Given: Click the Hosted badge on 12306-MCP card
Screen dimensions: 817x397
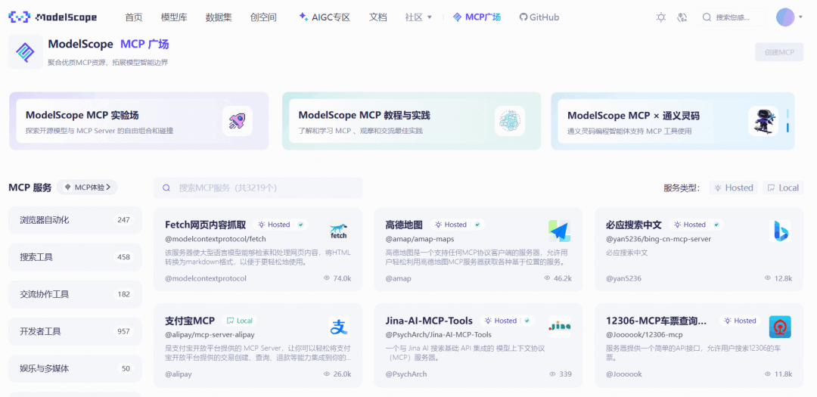Looking at the screenshot, I should [x=740, y=321].
